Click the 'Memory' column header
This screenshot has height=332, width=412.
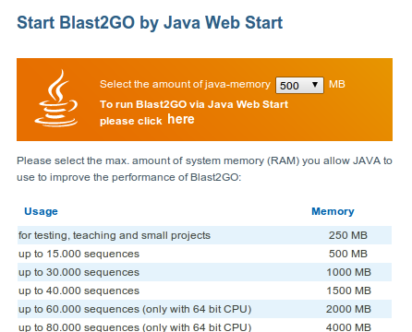pyautogui.click(x=333, y=211)
